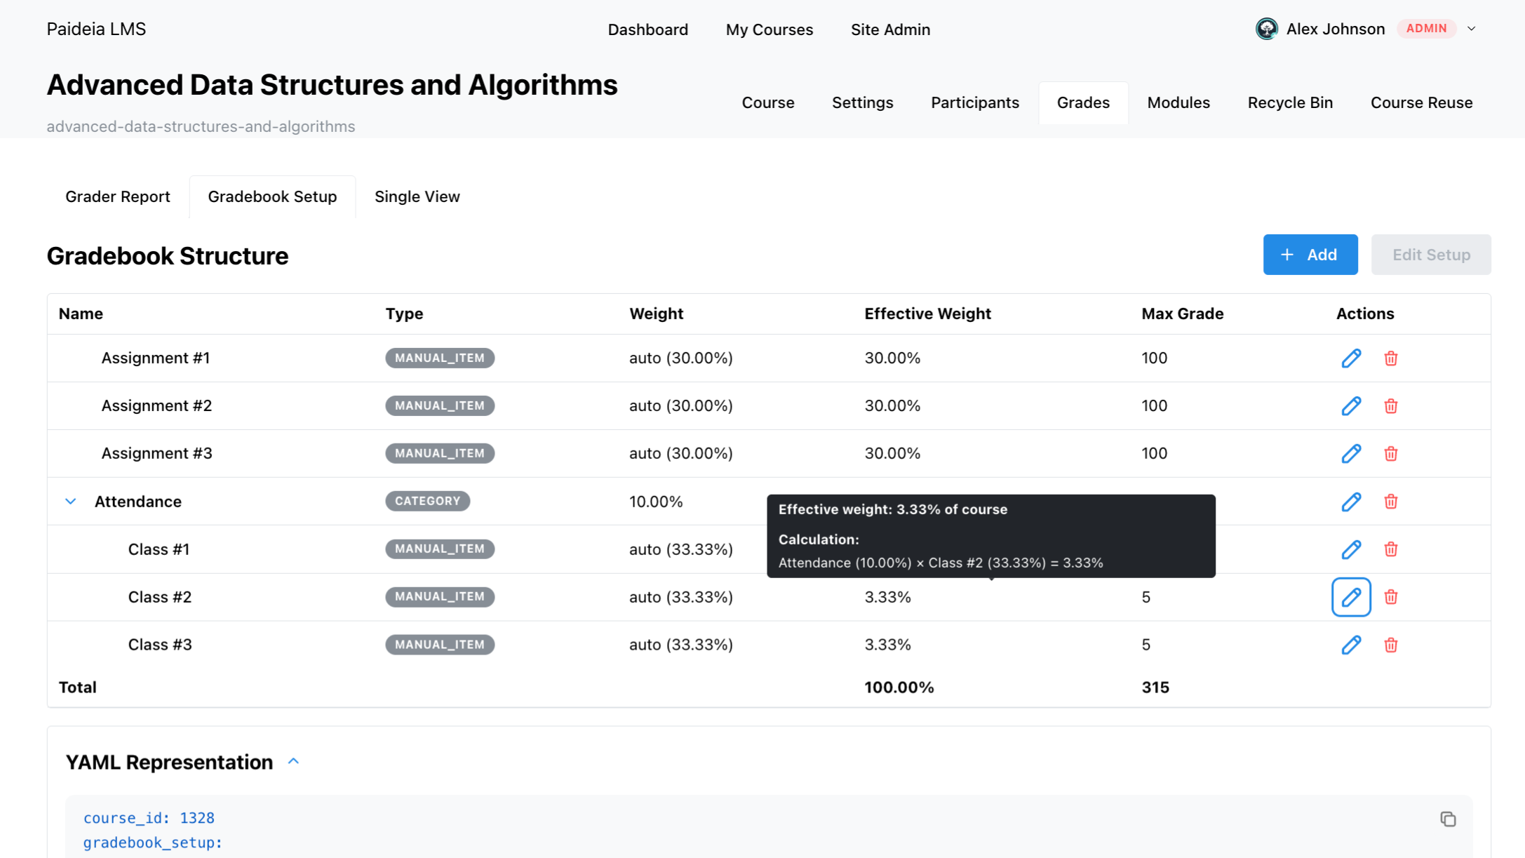Click the Class #1 row name

(x=159, y=549)
